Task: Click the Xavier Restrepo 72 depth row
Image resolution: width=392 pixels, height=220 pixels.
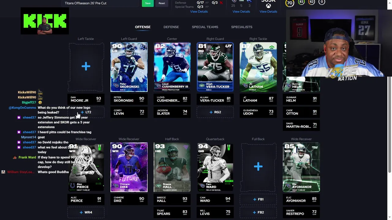Action: [x=301, y=212]
